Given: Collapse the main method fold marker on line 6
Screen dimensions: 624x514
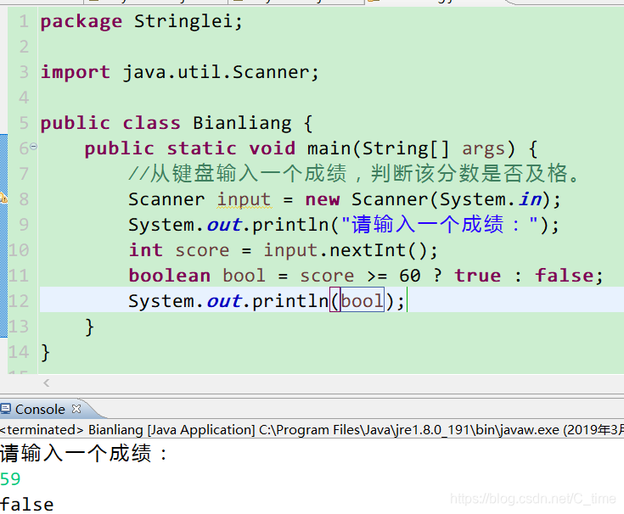Looking at the screenshot, I should click(x=33, y=147).
